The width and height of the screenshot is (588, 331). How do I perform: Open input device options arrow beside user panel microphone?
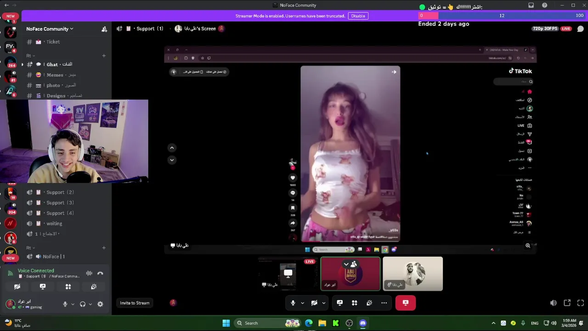click(73, 304)
